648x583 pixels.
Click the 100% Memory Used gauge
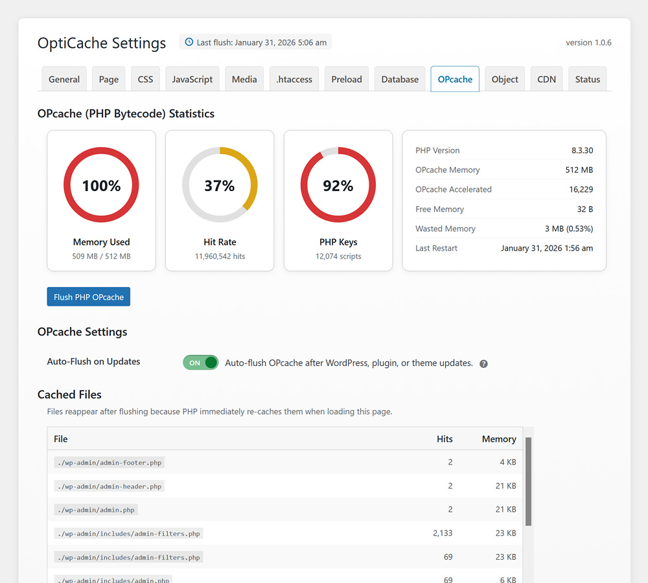(101, 185)
